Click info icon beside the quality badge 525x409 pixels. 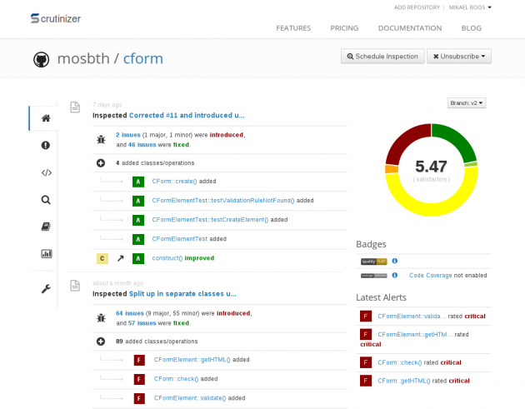(395, 261)
